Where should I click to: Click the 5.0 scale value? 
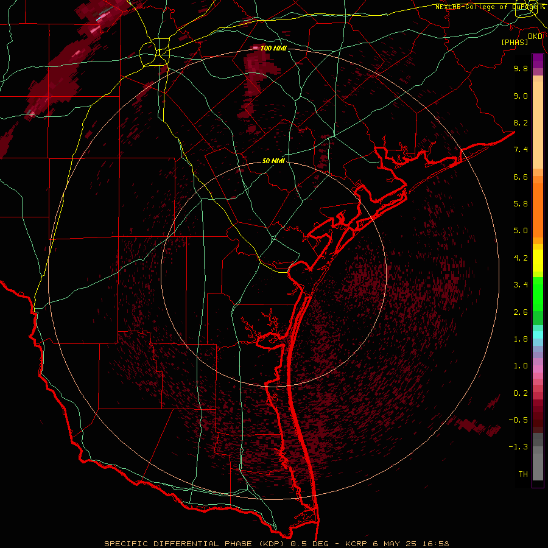[521, 231]
